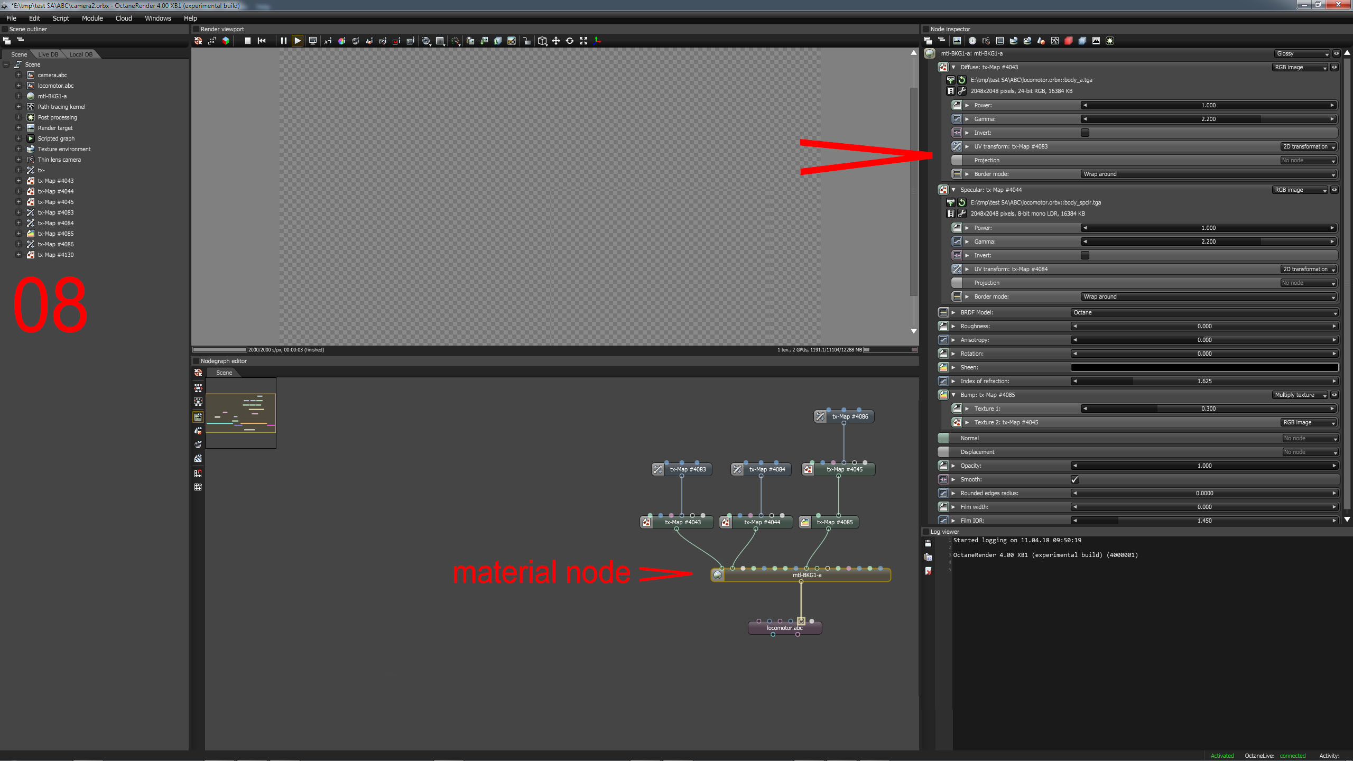Click the save log icon

point(928,543)
